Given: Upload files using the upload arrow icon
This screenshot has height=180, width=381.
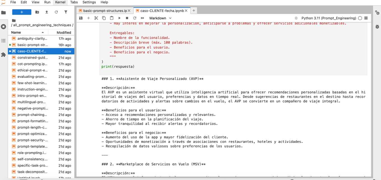Looking at the screenshot, I should (x=47, y=12).
